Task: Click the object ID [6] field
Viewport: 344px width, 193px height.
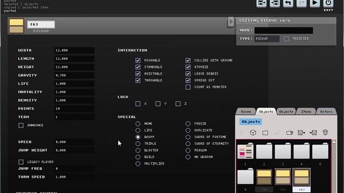Action: 41,24
